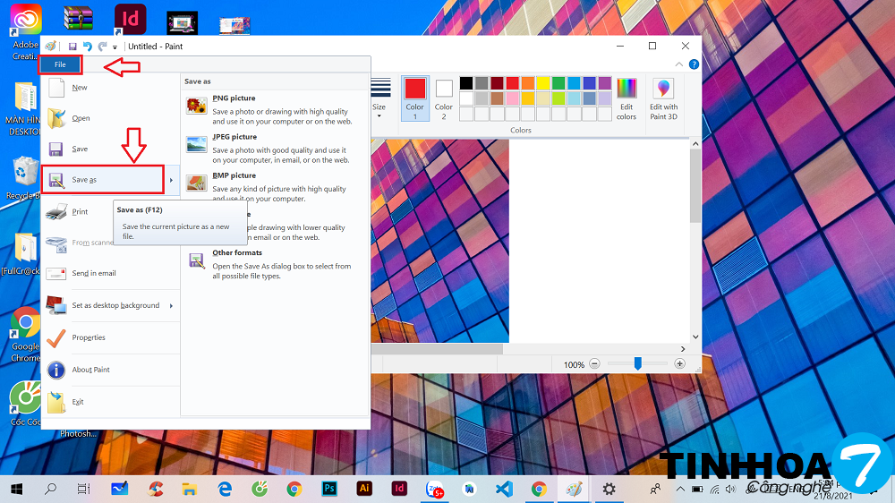Click the Open folder icon

click(56, 118)
